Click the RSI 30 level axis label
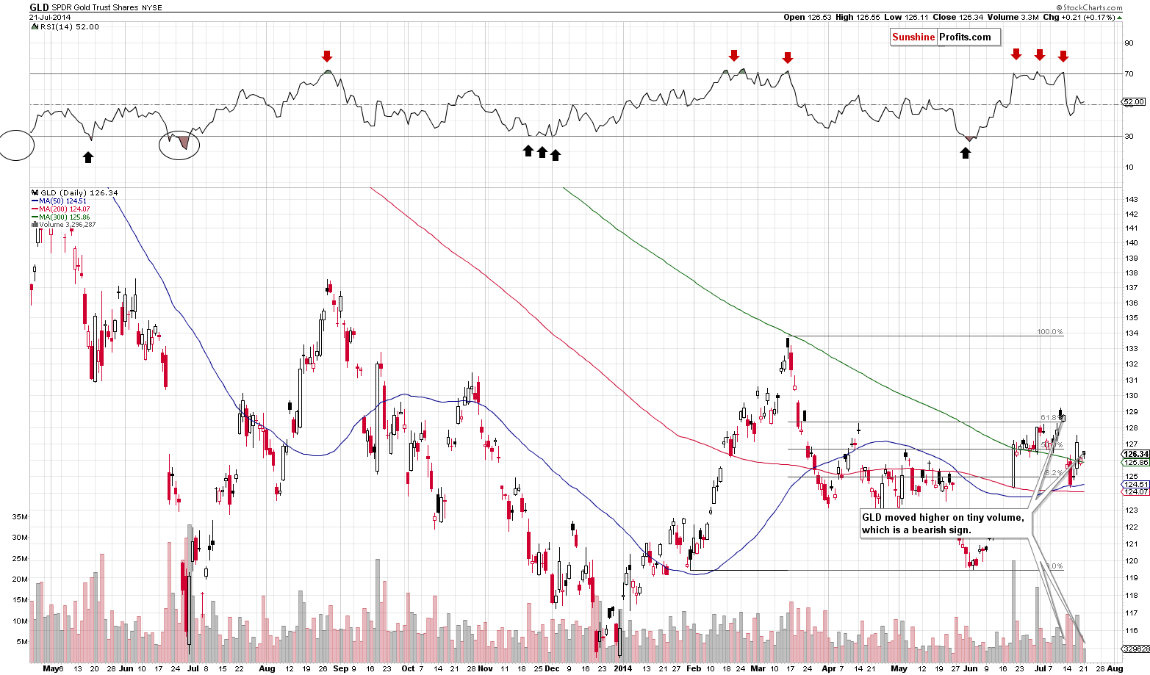The height and width of the screenshot is (675, 1150). (1129, 136)
